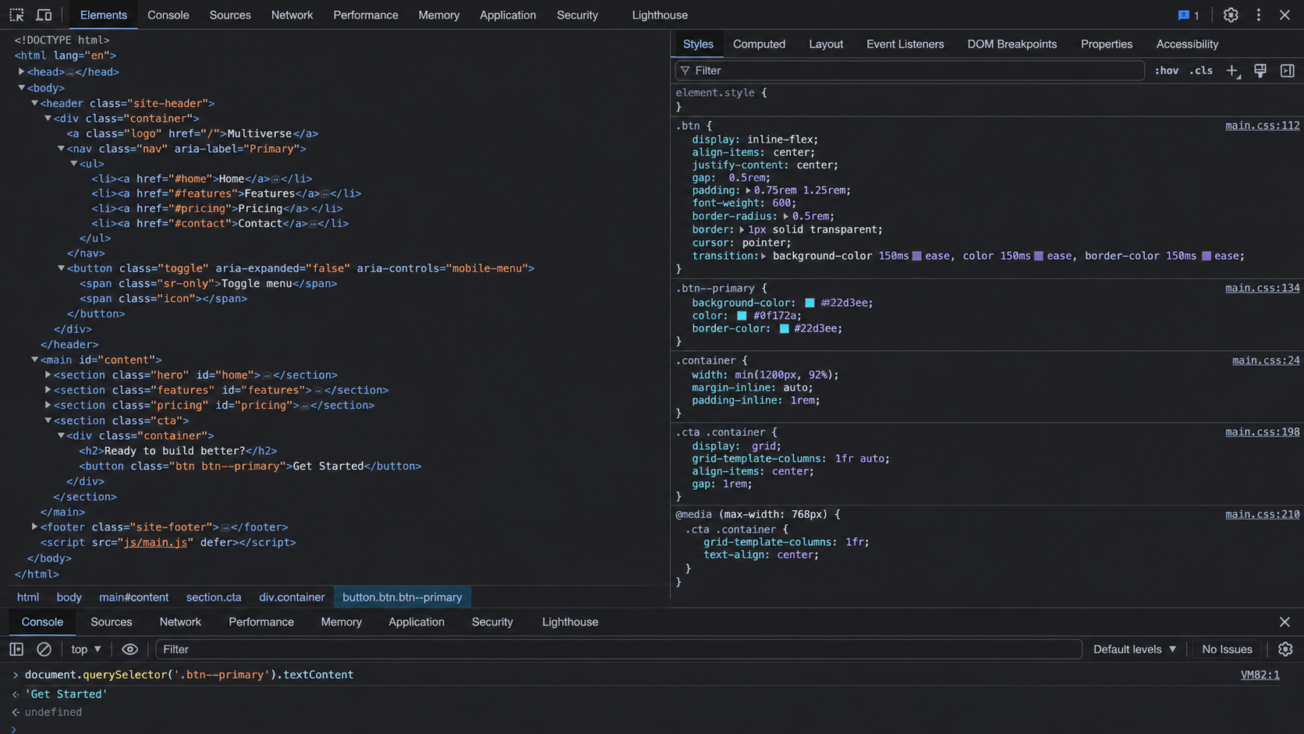Open the DOM Breakpoints tab
This screenshot has width=1304, height=734.
tap(1012, 44)
